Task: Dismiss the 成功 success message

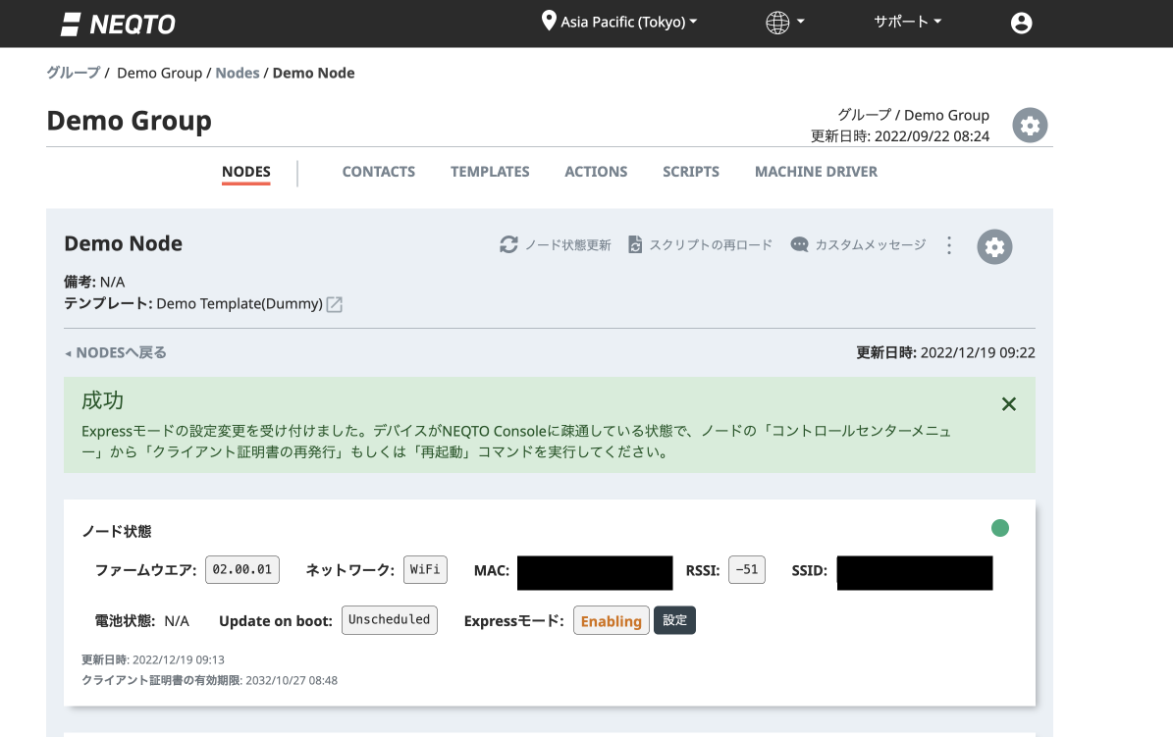Action: pyautogui.click(x=1008, y=403)
